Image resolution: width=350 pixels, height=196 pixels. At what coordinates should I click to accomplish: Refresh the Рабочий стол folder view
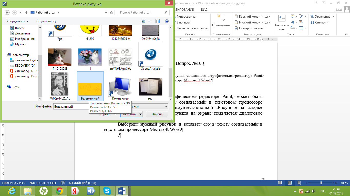click(112, 12)
